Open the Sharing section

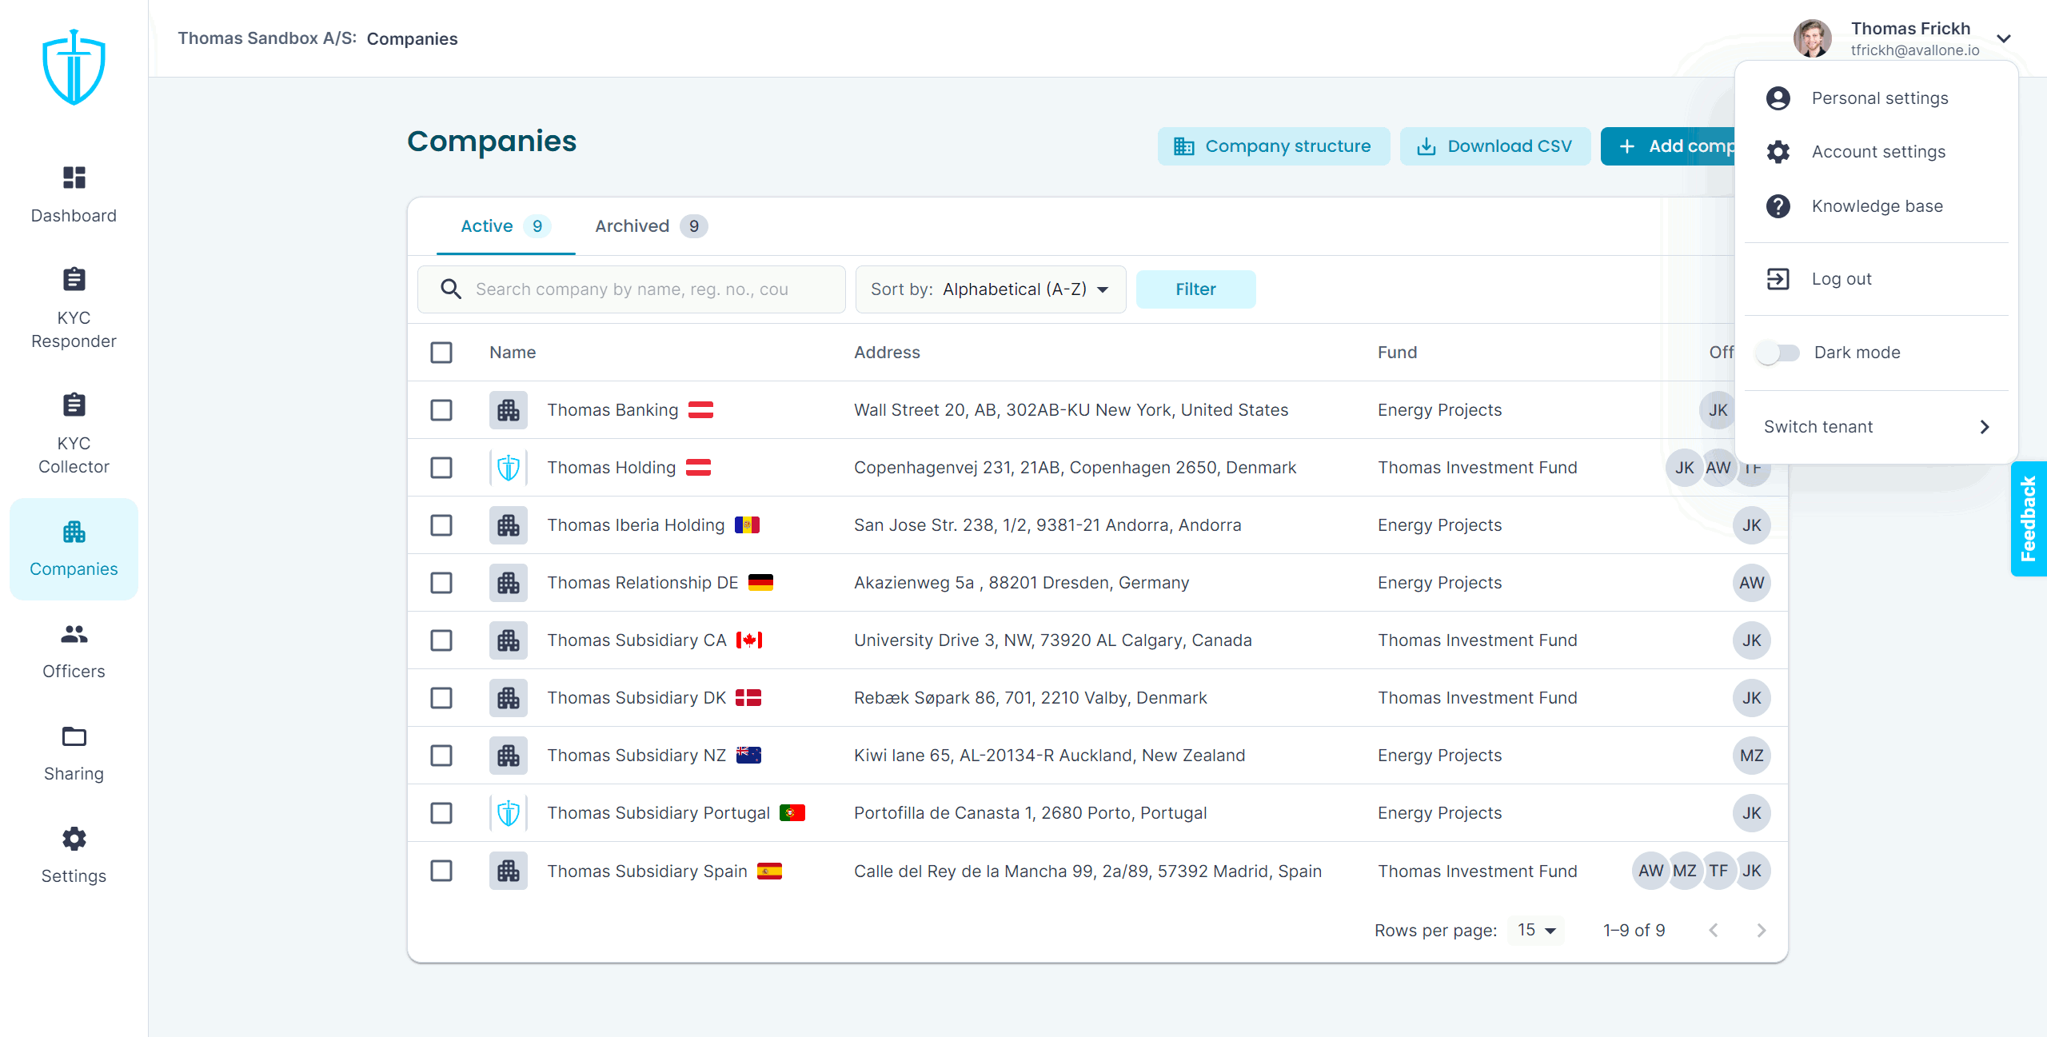tap(74, 753)
